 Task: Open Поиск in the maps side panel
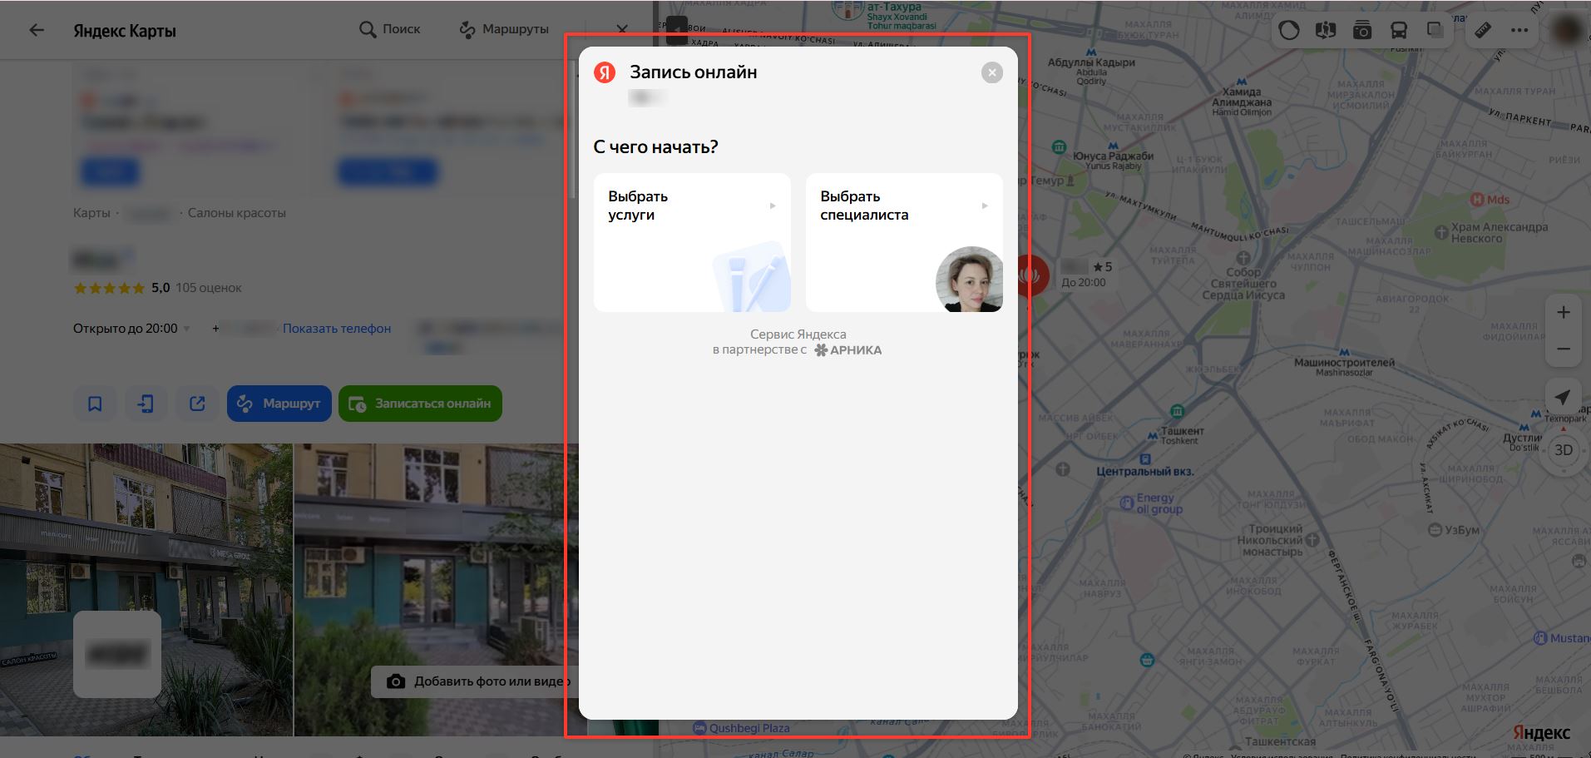[389, 29]
